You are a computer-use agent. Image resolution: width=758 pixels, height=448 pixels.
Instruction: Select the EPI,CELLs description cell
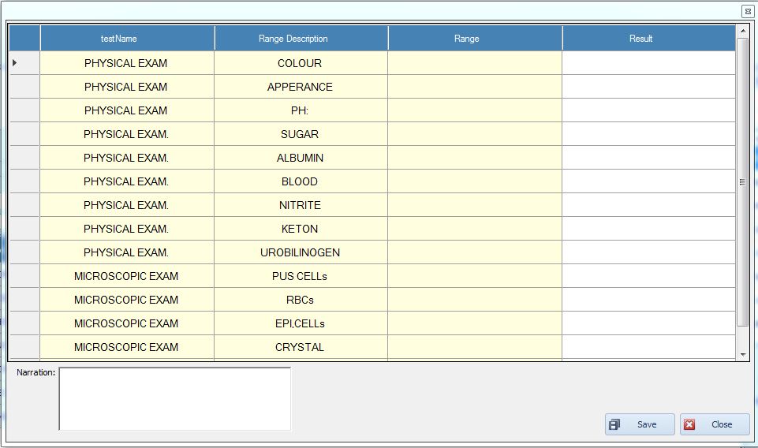[x=301, y=323]
